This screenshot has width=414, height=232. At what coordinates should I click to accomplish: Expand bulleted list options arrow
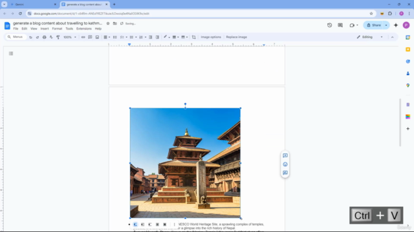(x=136, y=37)
